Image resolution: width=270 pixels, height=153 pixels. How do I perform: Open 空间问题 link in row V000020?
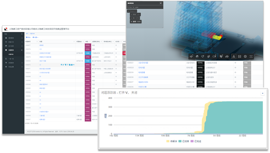[142, 68]
